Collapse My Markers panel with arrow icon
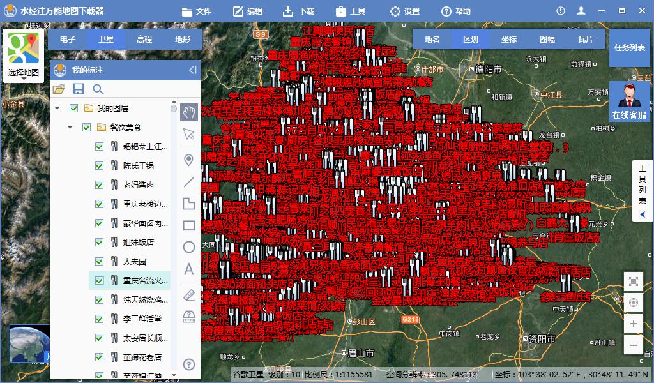This screenshot has height=383, width=654. [x=192, y=70]
